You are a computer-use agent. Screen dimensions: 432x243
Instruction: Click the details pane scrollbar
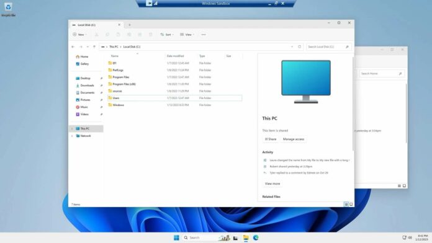[353, 104]
